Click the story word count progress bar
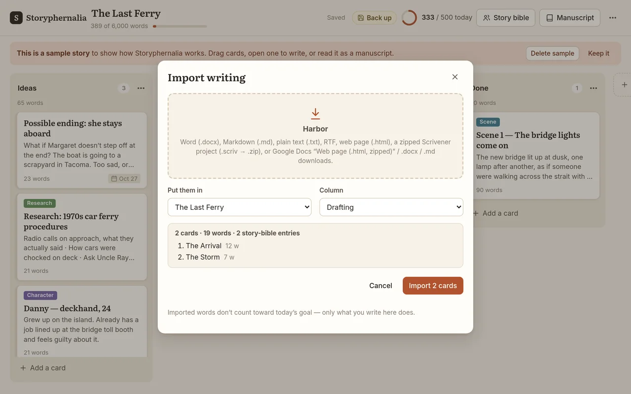The image size is (631, 394). tap(180, 26)
